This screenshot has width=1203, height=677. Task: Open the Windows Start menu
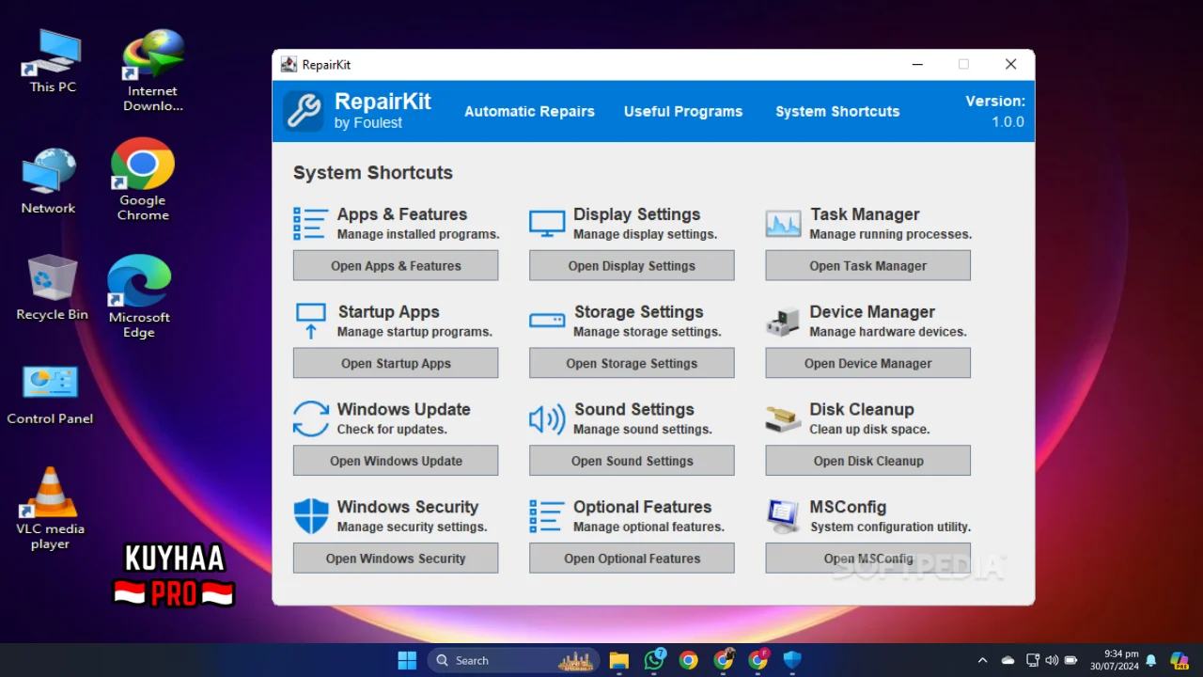pos(407,660)
